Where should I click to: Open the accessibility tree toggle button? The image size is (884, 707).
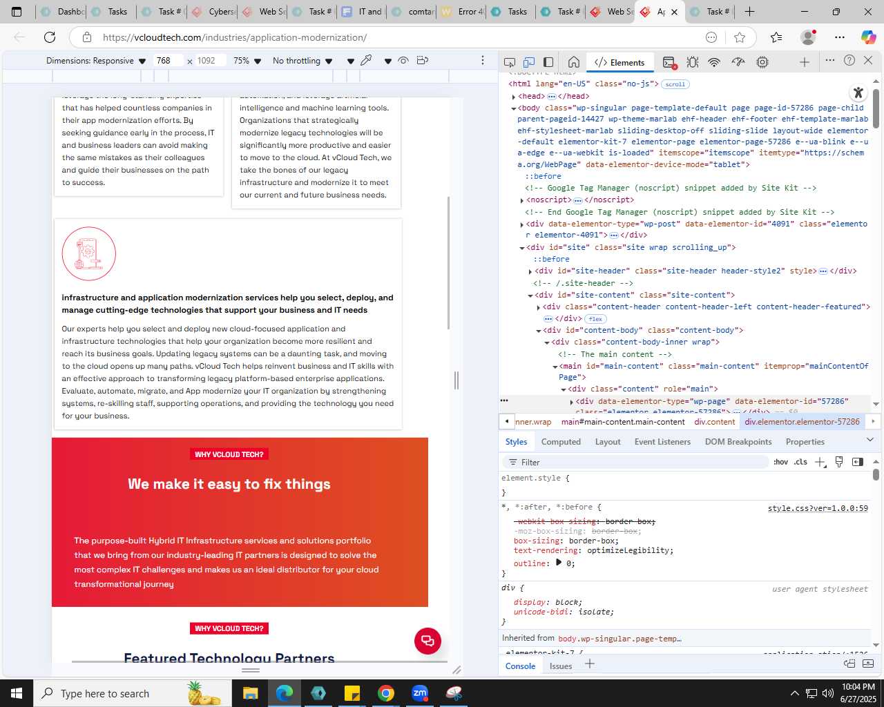858,93
